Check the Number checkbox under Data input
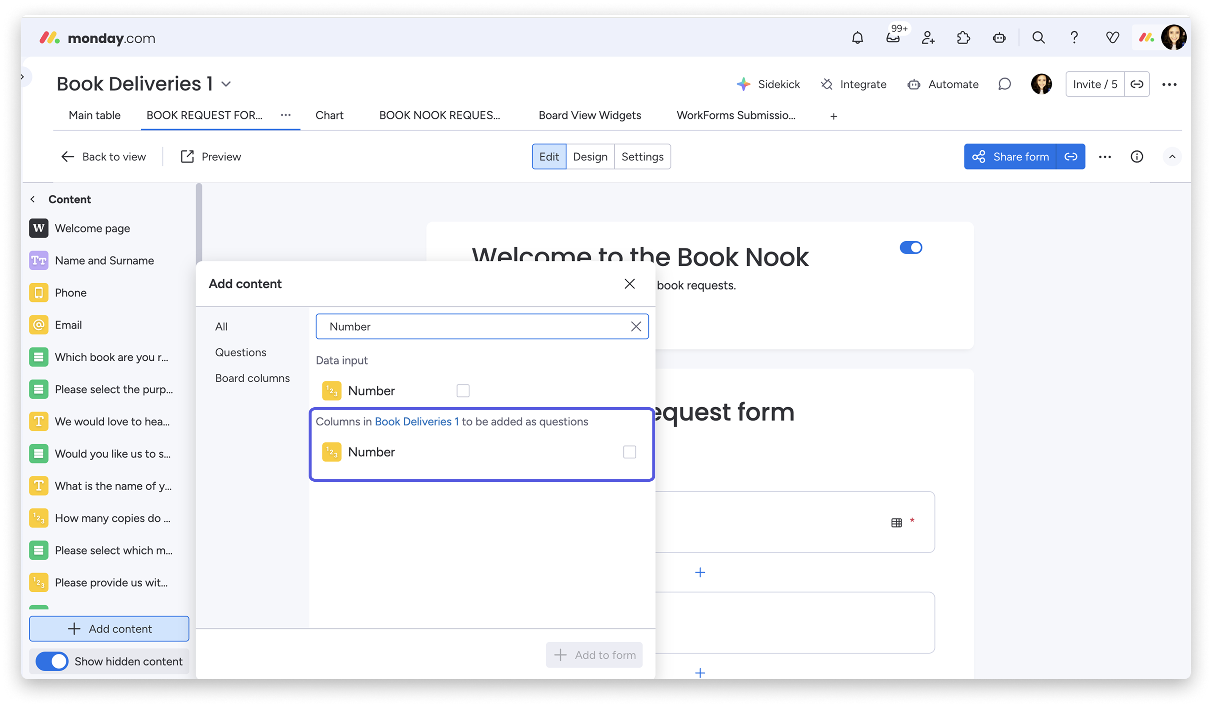 463,390
